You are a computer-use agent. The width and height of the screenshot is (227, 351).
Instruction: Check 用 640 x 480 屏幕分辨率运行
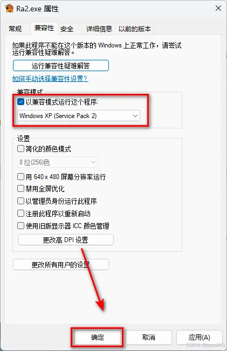click(x=20, y=177)
